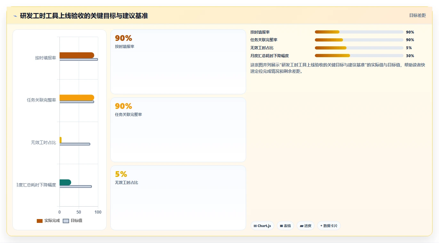
Task: Click the 90% 按时填报率 data card
Action: point(178,62)
